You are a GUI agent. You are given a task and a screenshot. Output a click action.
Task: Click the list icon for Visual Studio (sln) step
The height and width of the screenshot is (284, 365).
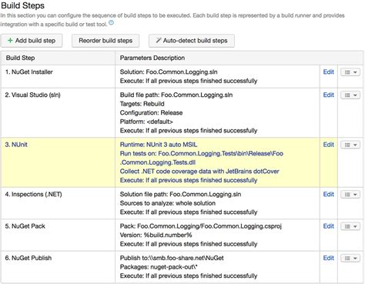click(347, 95)
